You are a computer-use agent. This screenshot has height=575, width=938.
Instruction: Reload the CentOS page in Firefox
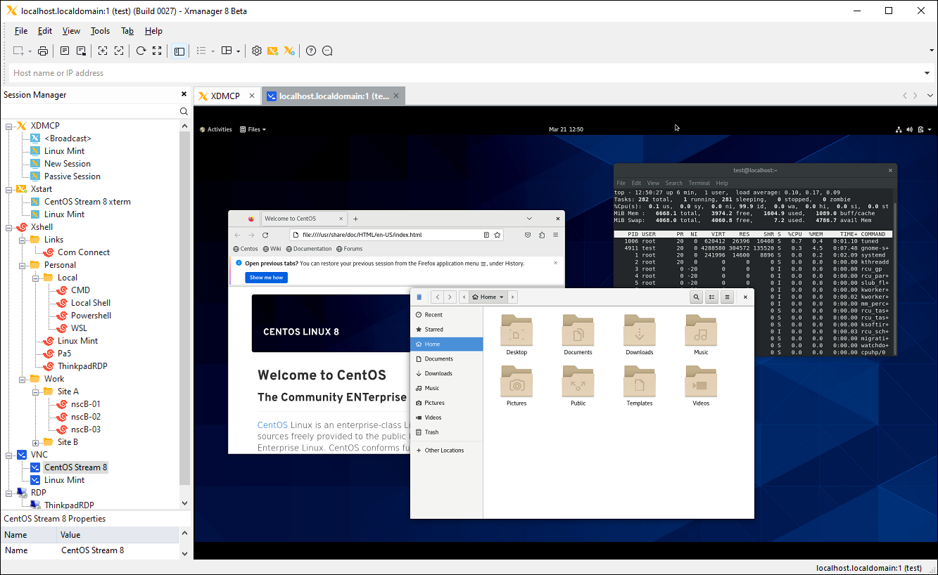coord(265,235)
